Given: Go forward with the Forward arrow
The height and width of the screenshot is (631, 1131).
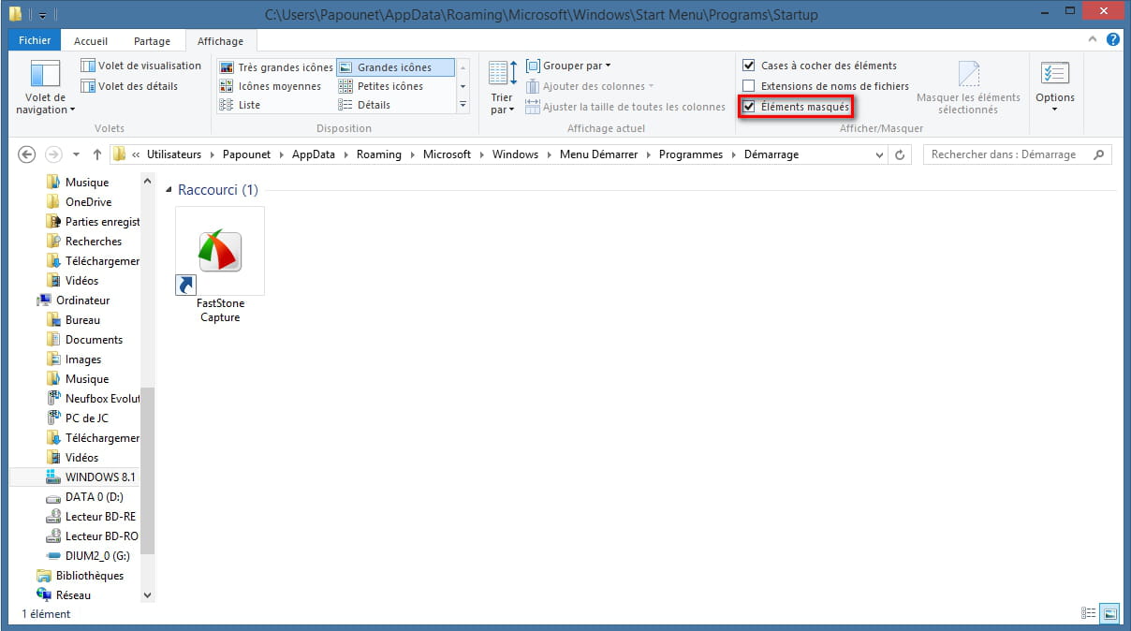Looking at the screenshot, I should (x=53, y=154).
